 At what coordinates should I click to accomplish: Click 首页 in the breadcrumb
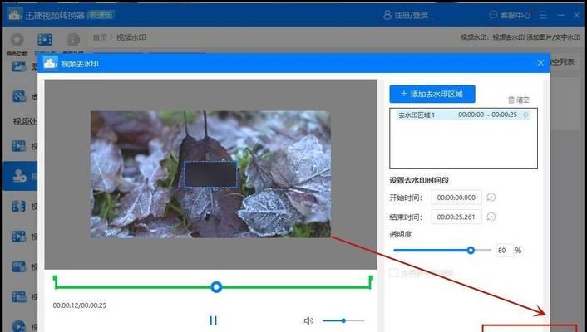[100, 37]
